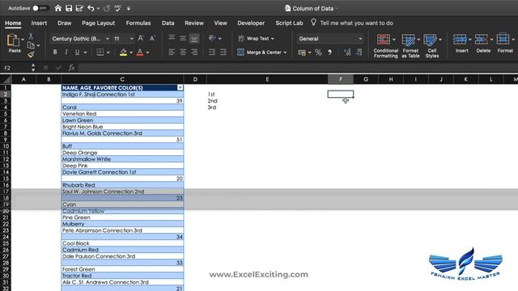Toggle the AutoSave switch

pyautogui.click(x=40, y=8)
